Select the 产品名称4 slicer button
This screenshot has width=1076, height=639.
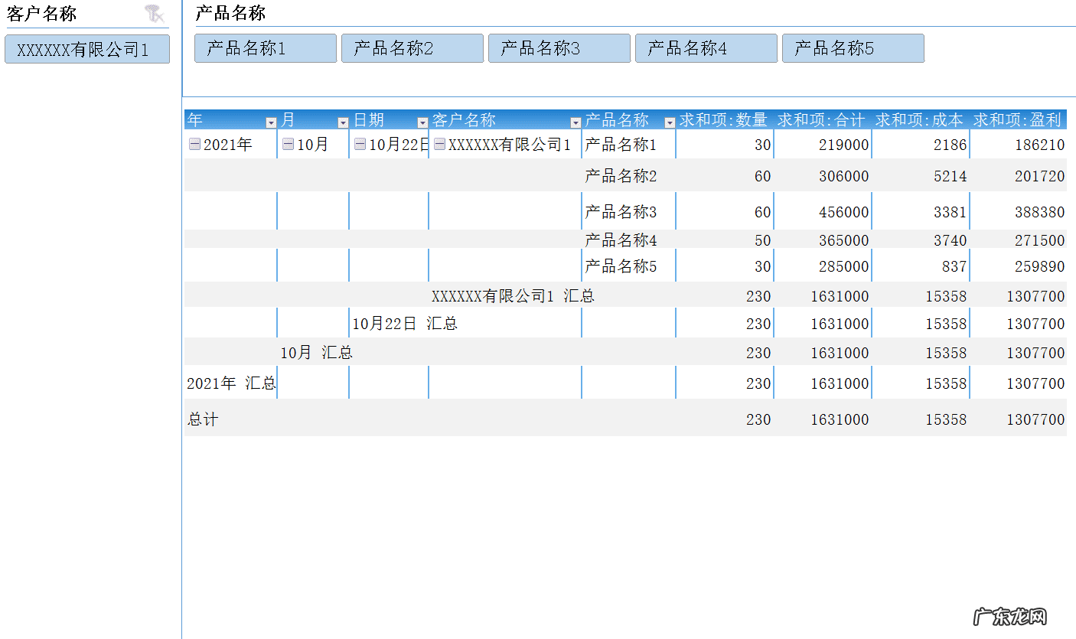(706, 47)
